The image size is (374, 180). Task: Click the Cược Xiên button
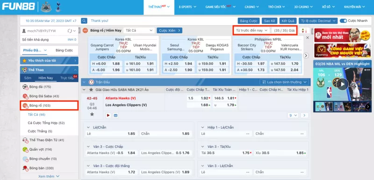tap(169, 30)
